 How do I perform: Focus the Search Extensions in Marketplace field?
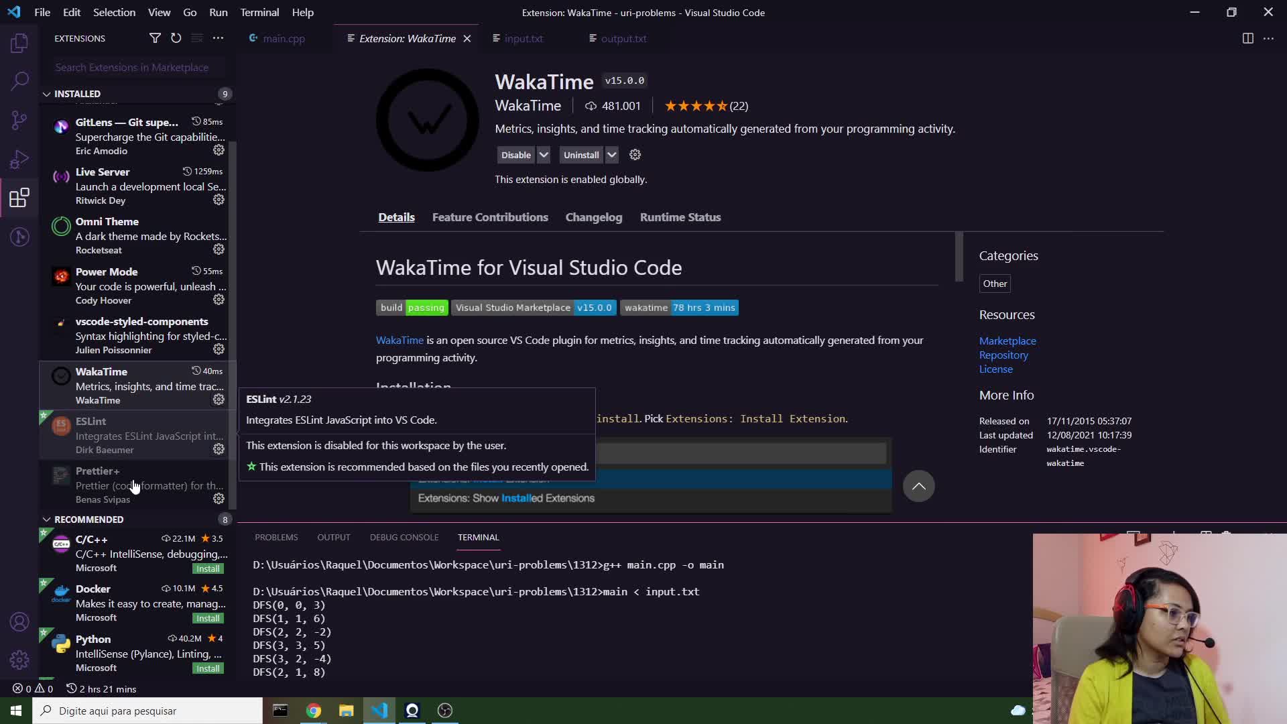(137, 67)
